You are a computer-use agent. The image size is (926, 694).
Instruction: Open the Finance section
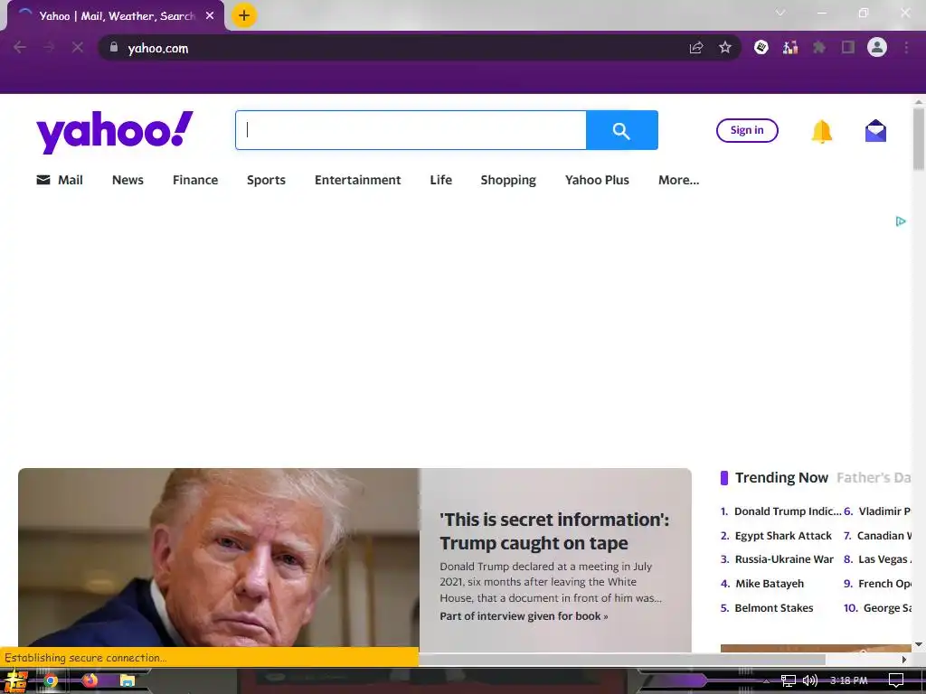pyautogui.click(x=195, y=180)
